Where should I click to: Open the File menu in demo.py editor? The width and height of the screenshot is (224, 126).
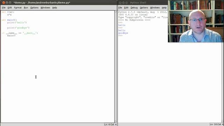coord(3,8)
